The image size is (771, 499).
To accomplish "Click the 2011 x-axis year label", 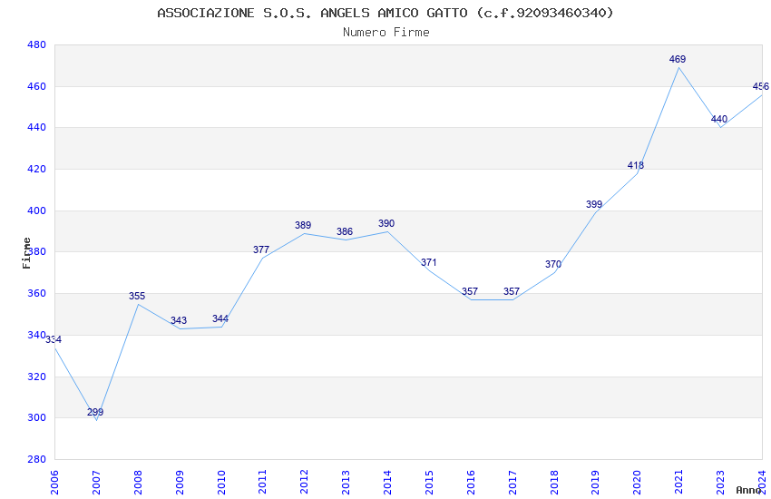I will pos(262,482).
